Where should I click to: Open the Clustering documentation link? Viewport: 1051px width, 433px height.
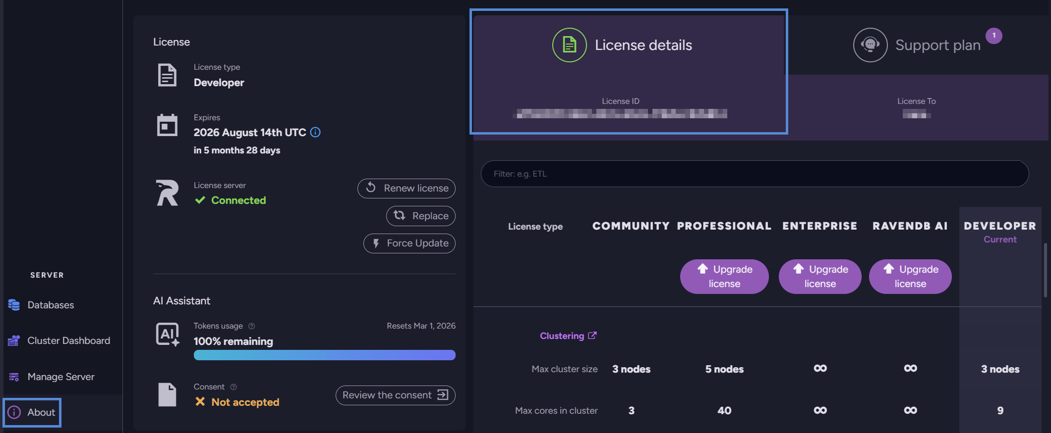click(568, 336)
